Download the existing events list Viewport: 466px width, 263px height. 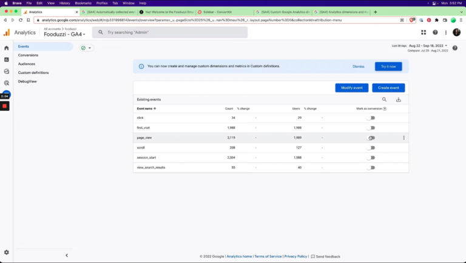399,99
